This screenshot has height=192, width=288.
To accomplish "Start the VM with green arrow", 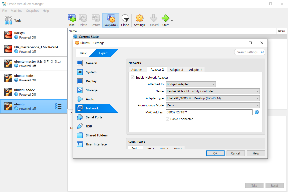I will [x=165, y=21].
